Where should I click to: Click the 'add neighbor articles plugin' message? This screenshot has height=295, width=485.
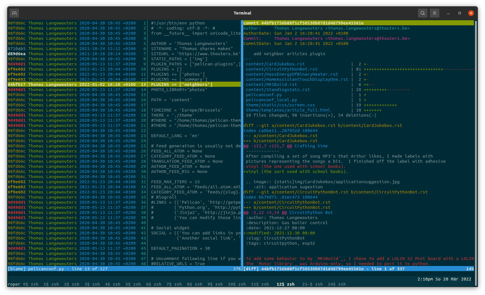tap(289, 54)
